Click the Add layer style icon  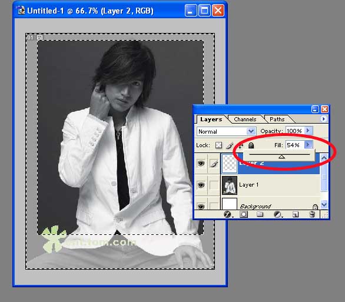pyautogui.click(x=227, y=214)
